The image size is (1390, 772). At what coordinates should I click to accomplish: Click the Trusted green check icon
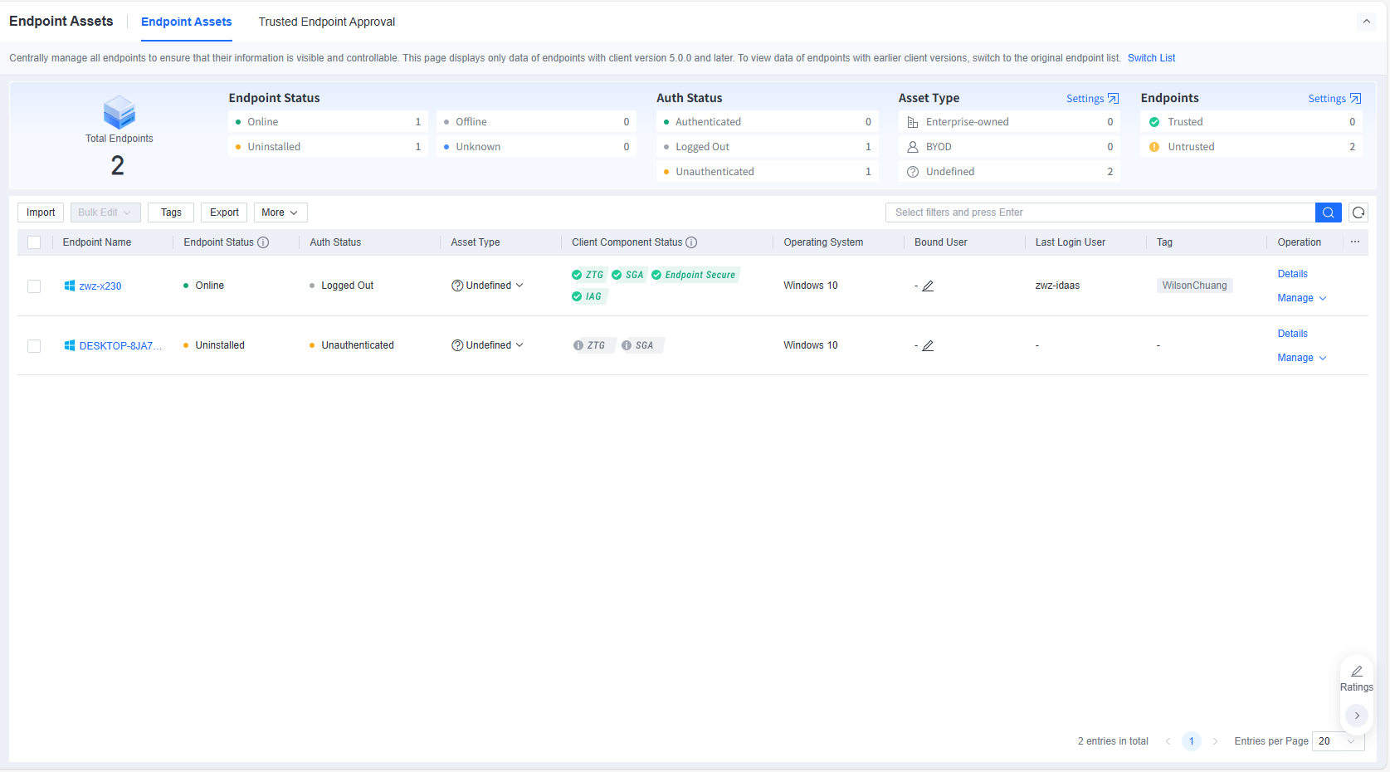point(1154,122)
